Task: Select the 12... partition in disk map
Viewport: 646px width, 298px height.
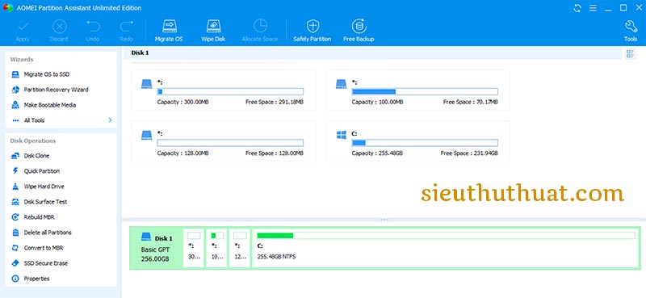Action: click(240, 248)
